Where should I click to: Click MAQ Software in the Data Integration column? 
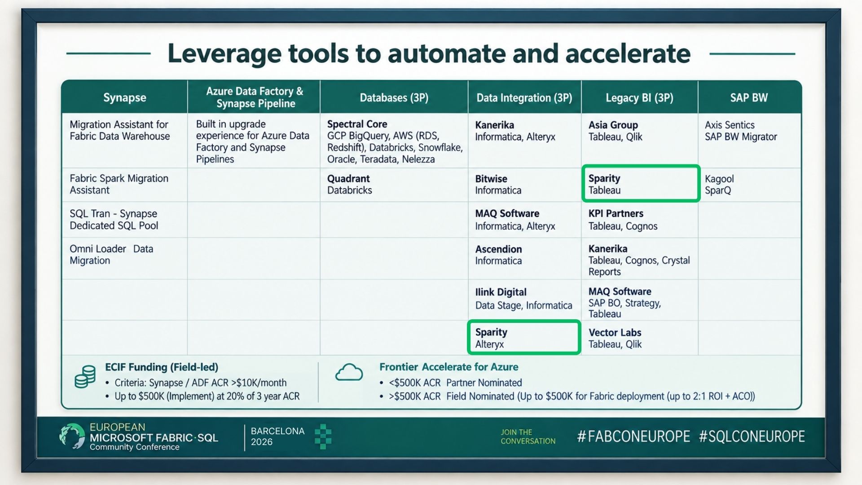click(x=524, y=220)
